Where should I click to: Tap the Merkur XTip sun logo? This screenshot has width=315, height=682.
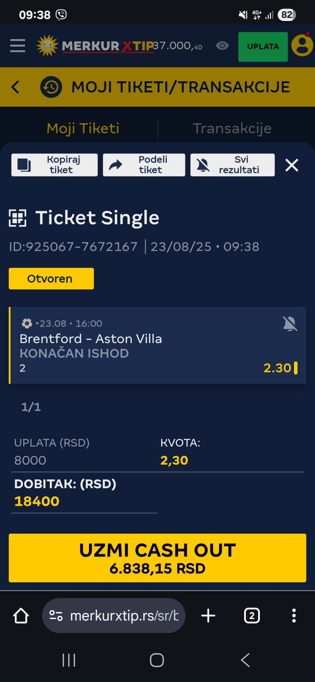click(48, 46)
